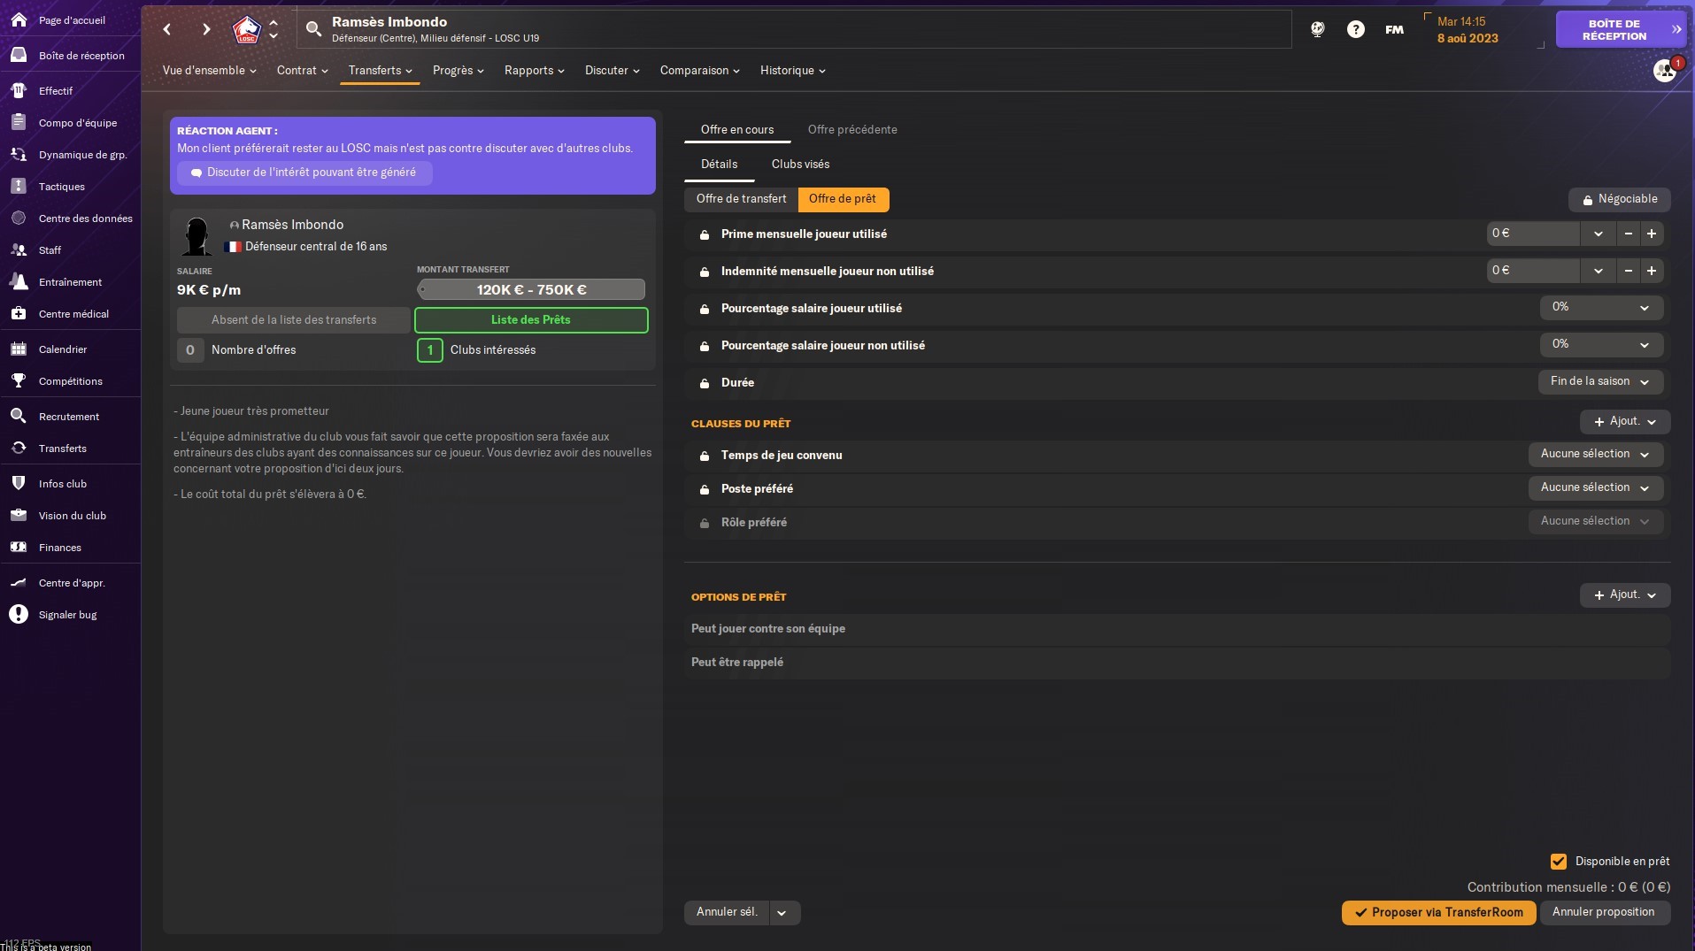The width and height of the screenshot is (1695, 951).
Task: Click Proposer via TransferRoom button
Action: point(1438,912)
